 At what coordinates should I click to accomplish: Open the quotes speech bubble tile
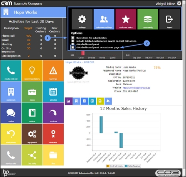[x=11, y=113]
